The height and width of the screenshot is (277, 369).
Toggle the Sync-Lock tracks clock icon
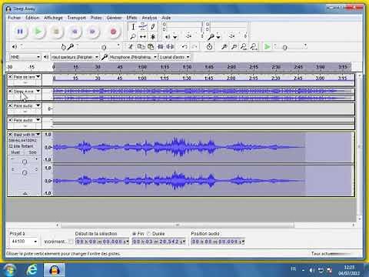(x=209, y=47)
